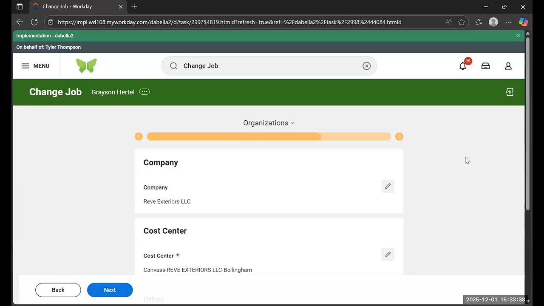Viewport: 544px width, 306px height.
Task: Select the Canvass-REVE EXTERIORS LLC-Bellingham value
Action: pyautogui.click(x=198, y=270)
